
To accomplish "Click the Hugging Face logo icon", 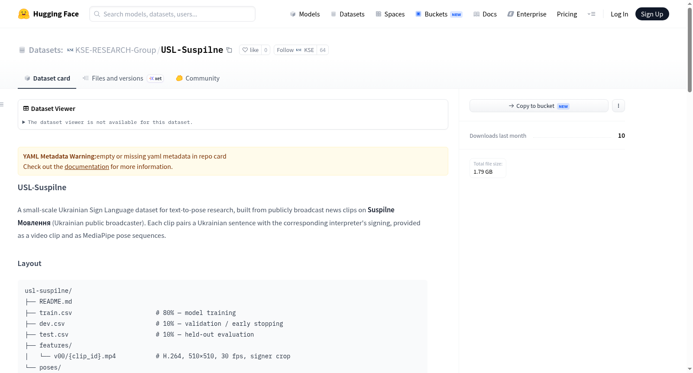I will click(24, 14).
